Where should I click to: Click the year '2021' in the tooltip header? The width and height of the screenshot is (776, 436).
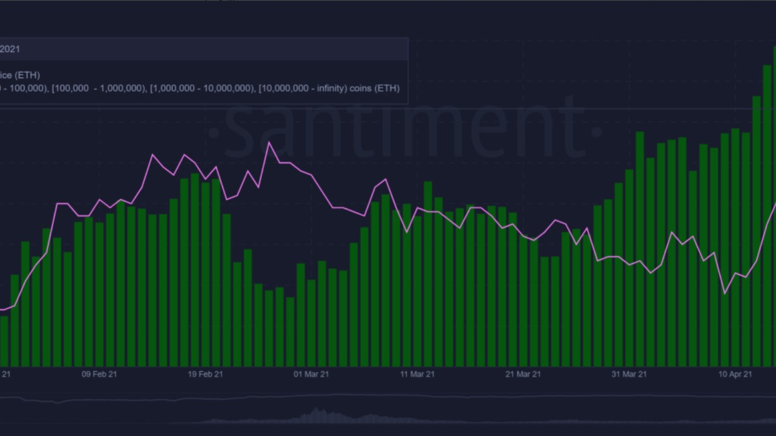pyautogui.click(x=10, y=49)
